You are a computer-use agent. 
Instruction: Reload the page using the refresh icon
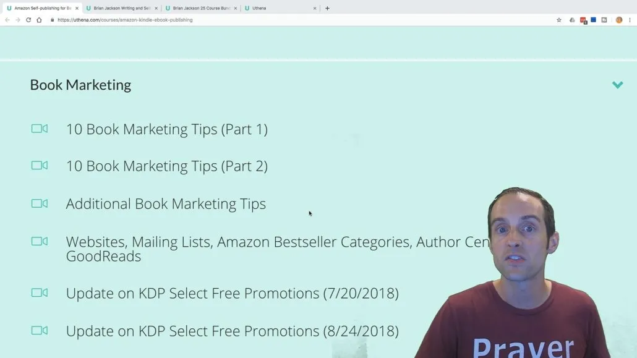28,20
